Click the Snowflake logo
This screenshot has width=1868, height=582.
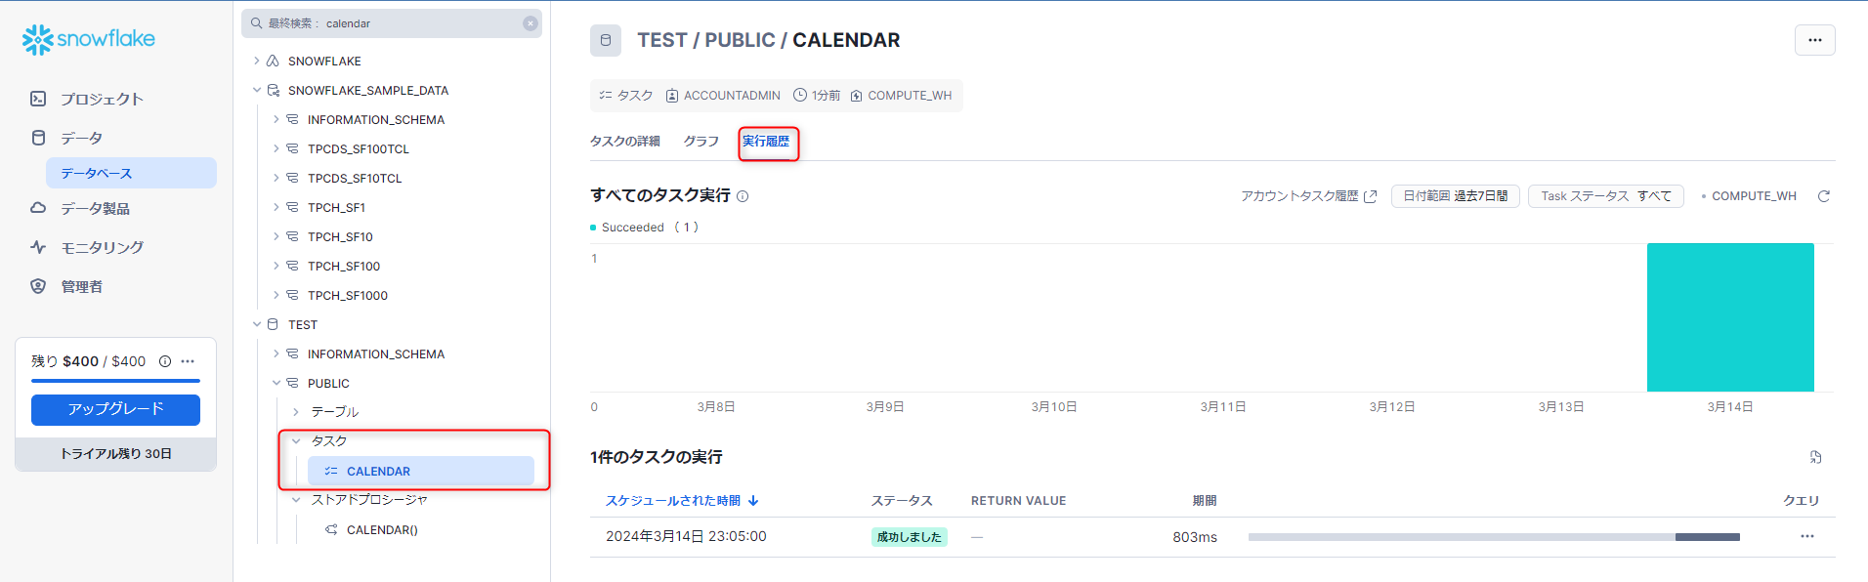tap(88, 39)
